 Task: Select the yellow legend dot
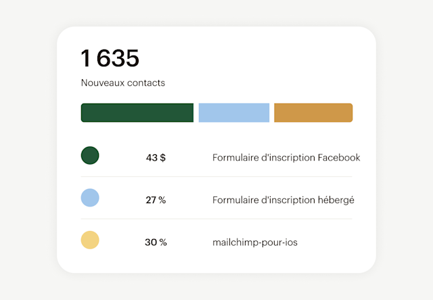point(90,240)
